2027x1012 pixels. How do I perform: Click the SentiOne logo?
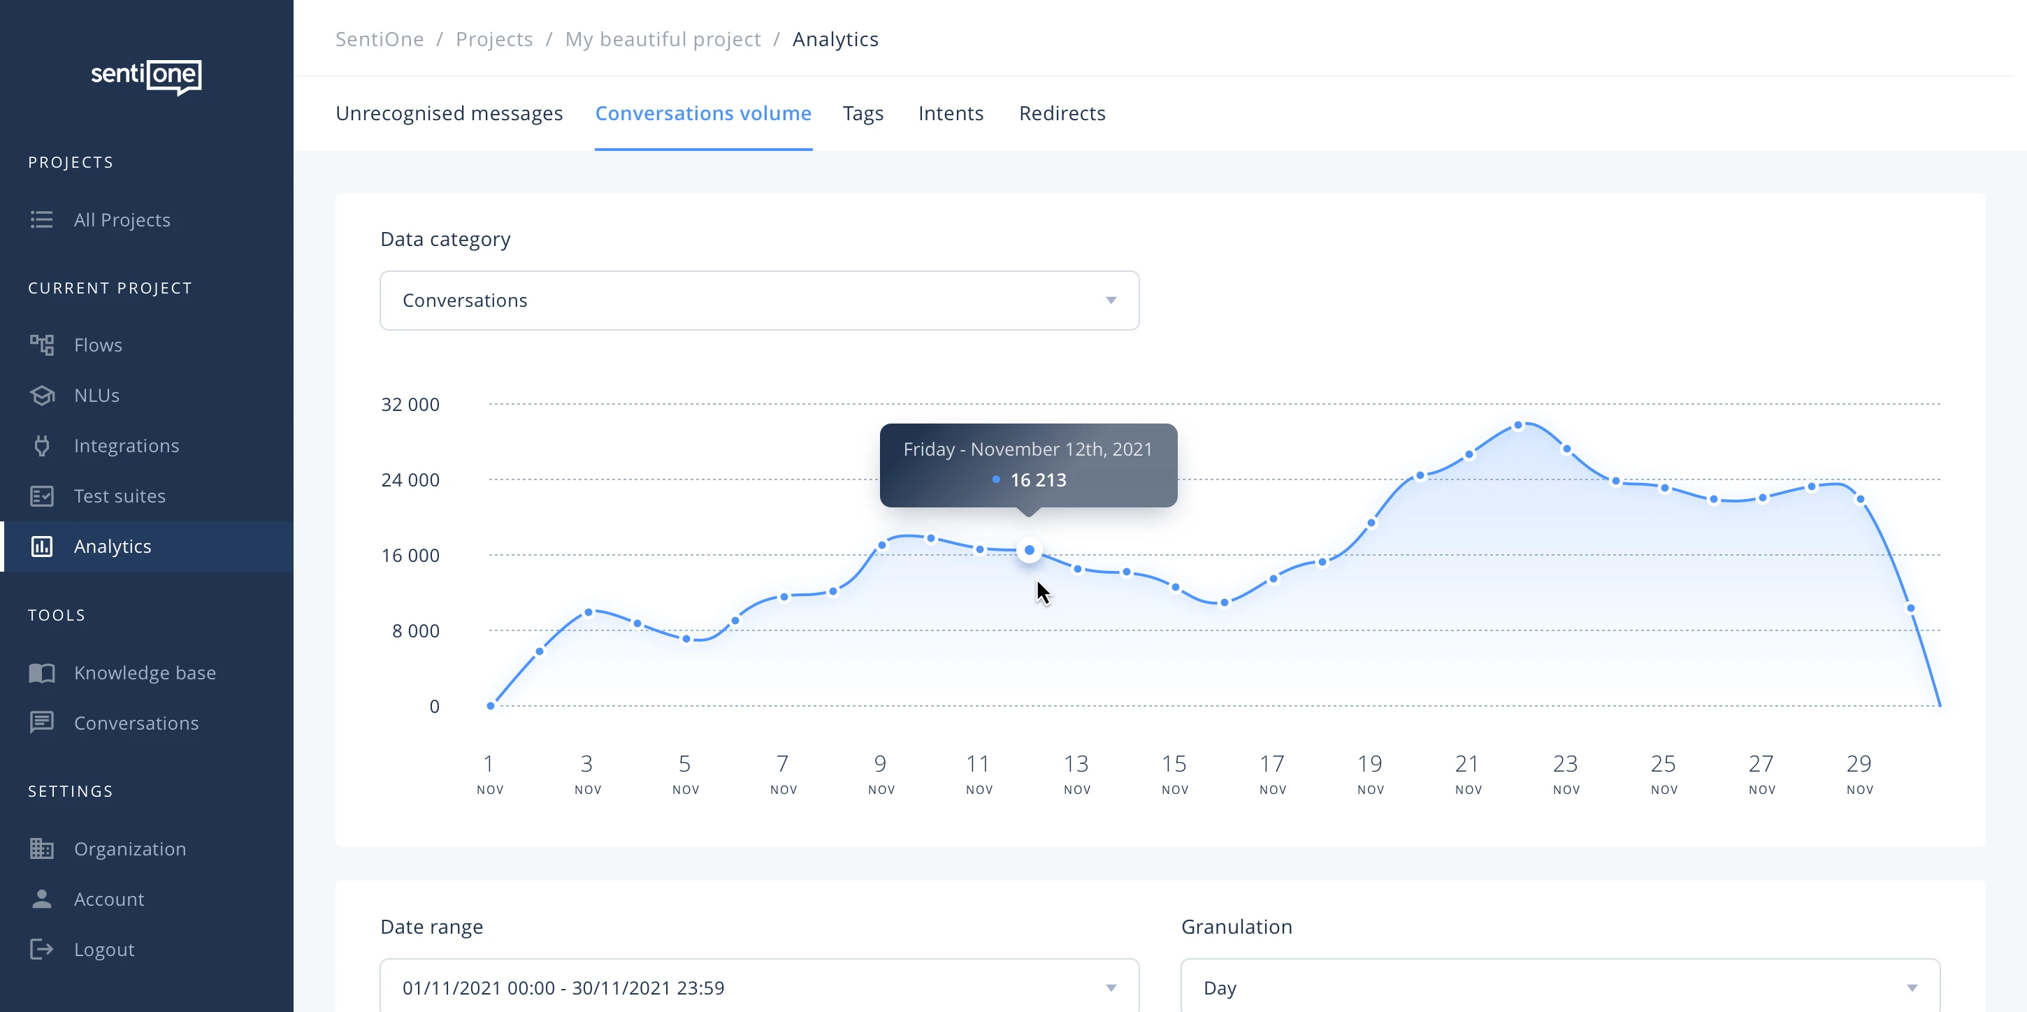pos(146,76)
